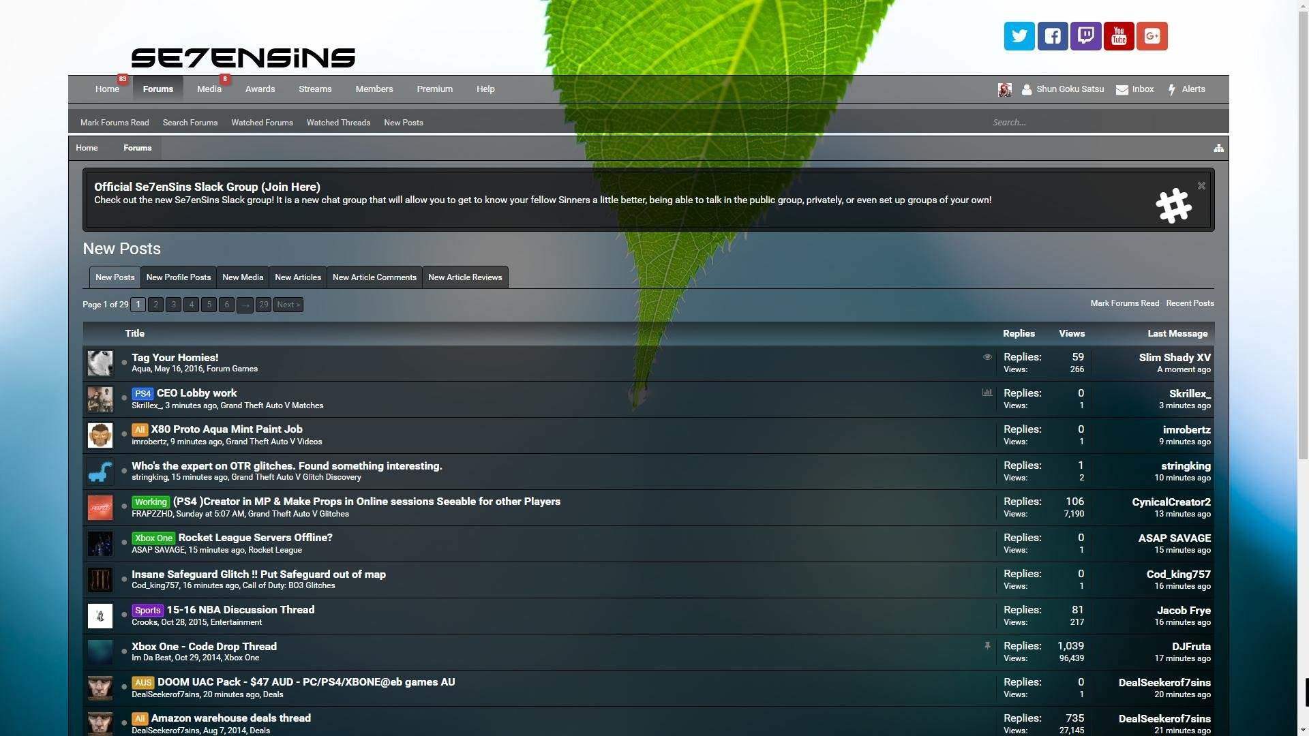1309x736 pixels.
Task: Open FRAPZZHD's red avatar
Action: pyautogui.click(x=100, y=508)
